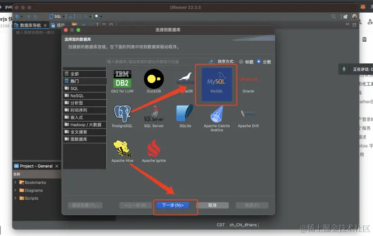Click the global search icon at top right
The image size is (373, 236).
pos(334,16)
